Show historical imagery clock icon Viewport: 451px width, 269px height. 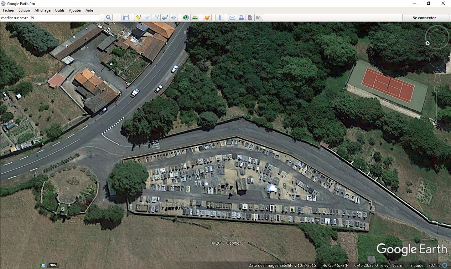coord(186,18)
